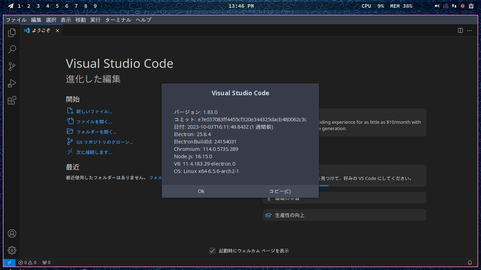Screen dimensions: 481x270
Task: Open the ファイル menu
Action: click(16, 20)
